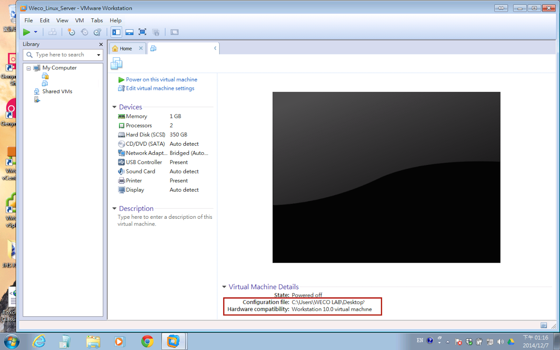Click the virtual machine preview screen

(386, 177)
